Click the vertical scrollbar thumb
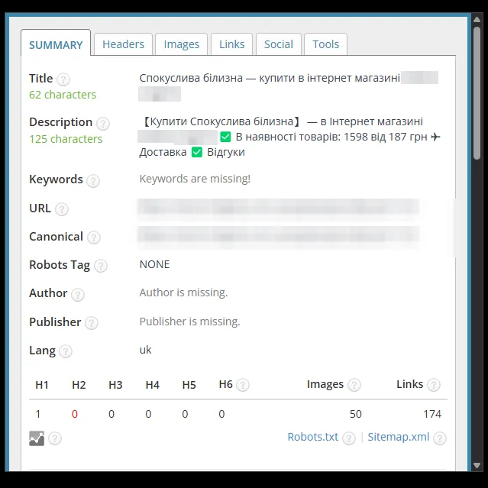The width and height of the screenshot is (488, 488). coord(477,93)
